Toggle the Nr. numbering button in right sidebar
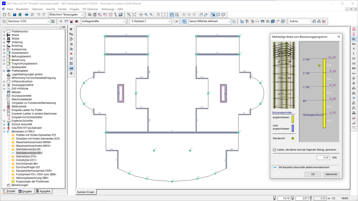This screenshot has height=201, width=358. [x=354, y=39]
